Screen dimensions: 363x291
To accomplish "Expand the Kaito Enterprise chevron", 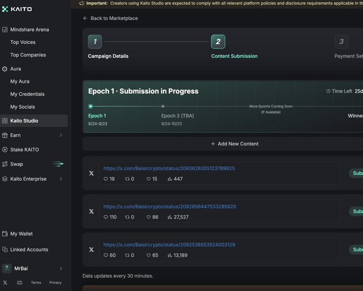I will click(x=61, y=179).
